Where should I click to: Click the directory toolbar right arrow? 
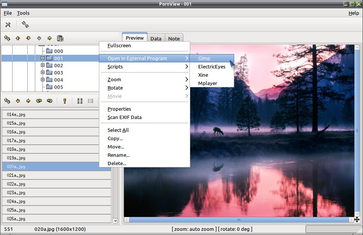[x=50, y=38]
